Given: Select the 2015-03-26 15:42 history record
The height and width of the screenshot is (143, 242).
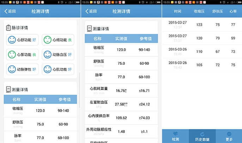Looking at the screenshot, I should (202, 65).
